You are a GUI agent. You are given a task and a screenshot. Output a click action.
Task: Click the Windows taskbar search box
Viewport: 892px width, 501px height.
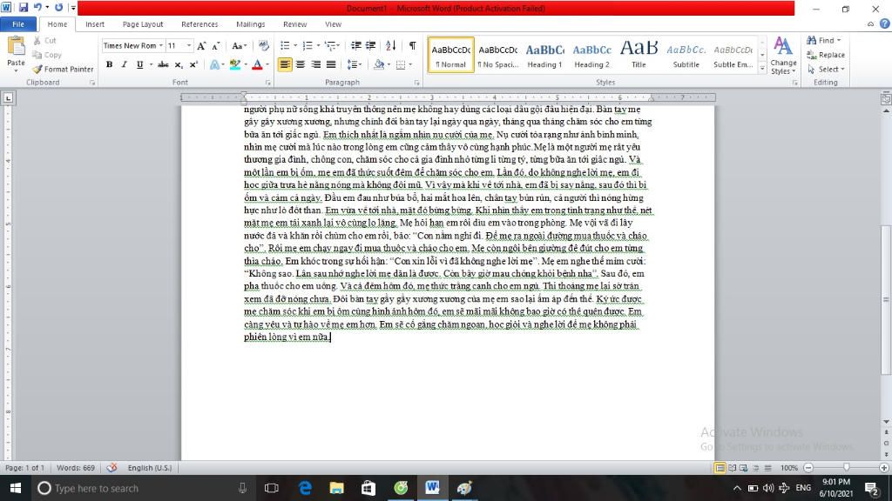(x=131, y=488)
